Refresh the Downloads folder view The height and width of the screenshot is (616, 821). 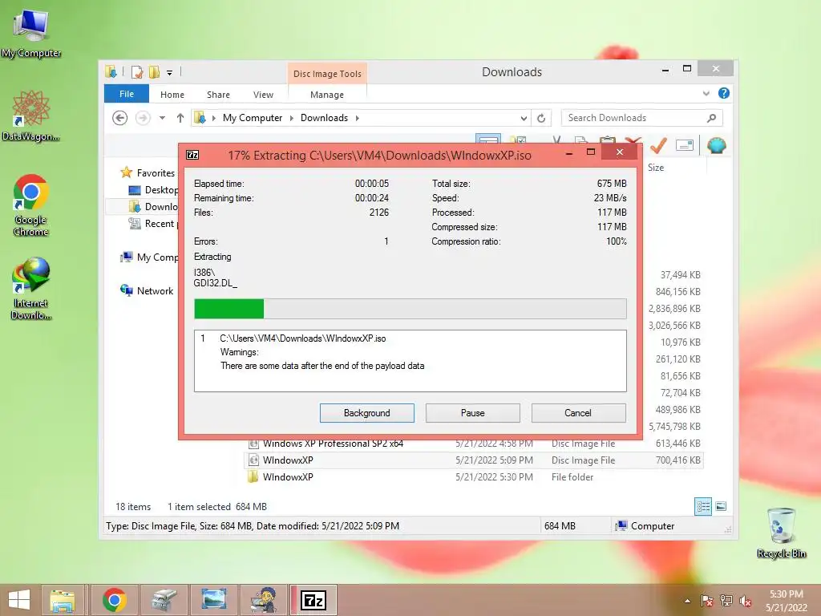coord(541,118)
